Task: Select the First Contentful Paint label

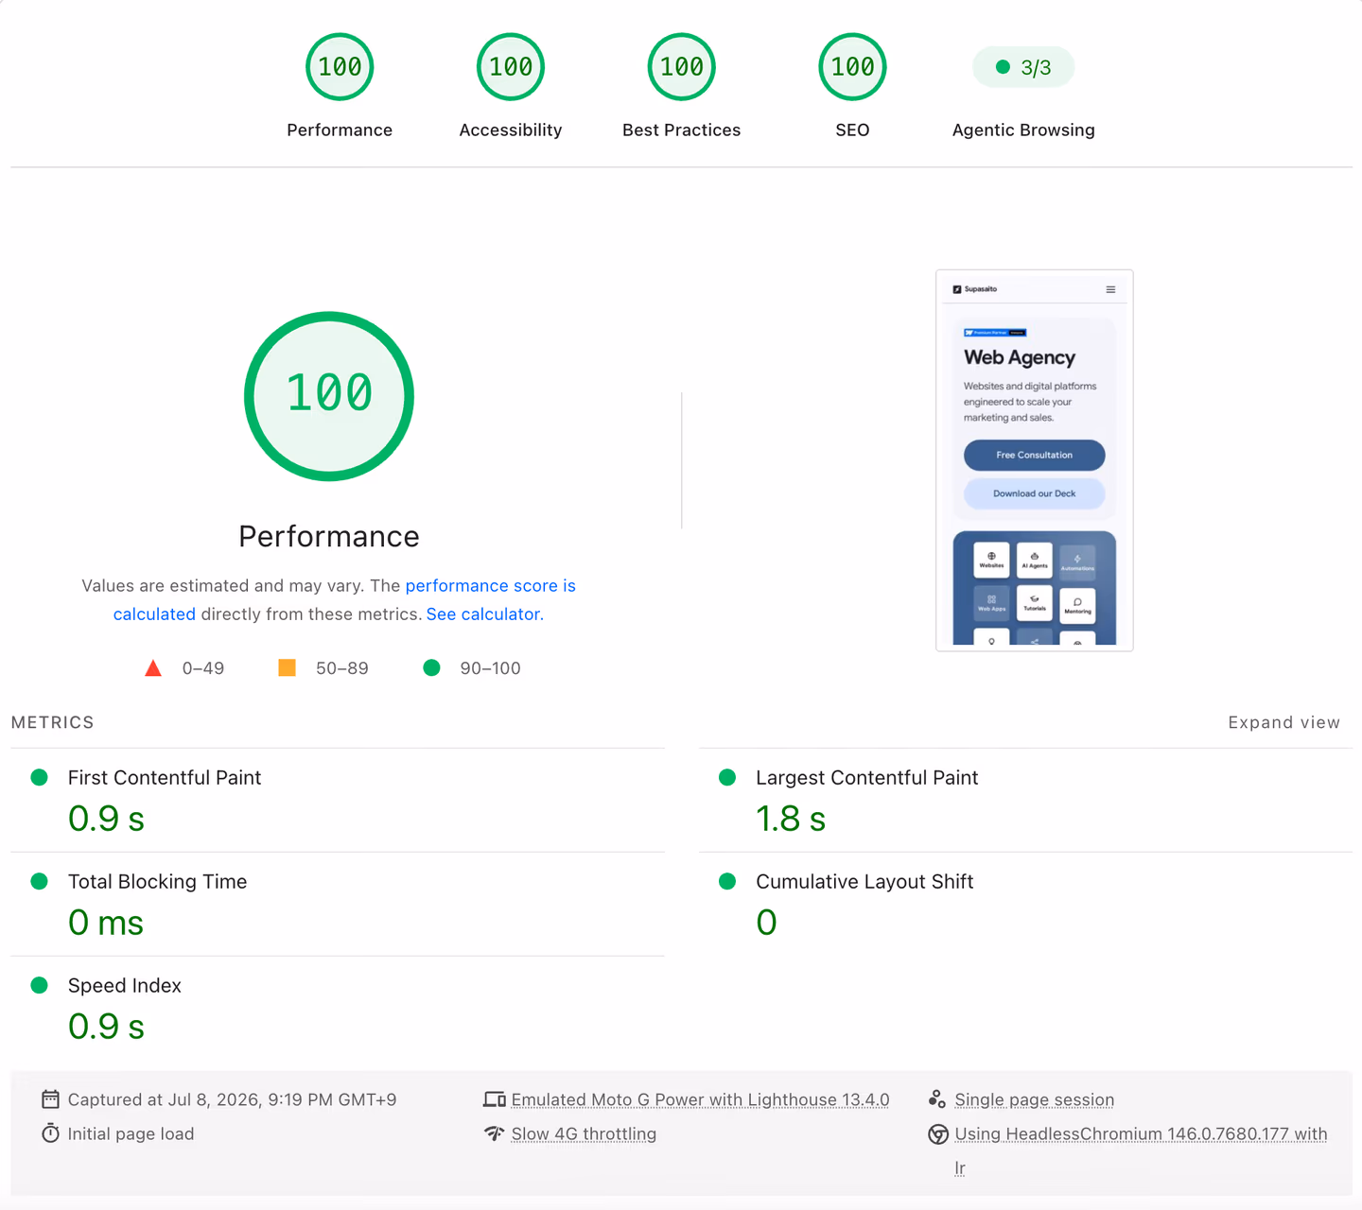Action: [165, 777]
